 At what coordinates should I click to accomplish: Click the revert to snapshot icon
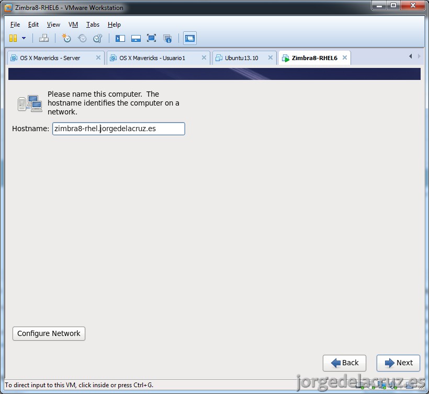coord(82,38)
